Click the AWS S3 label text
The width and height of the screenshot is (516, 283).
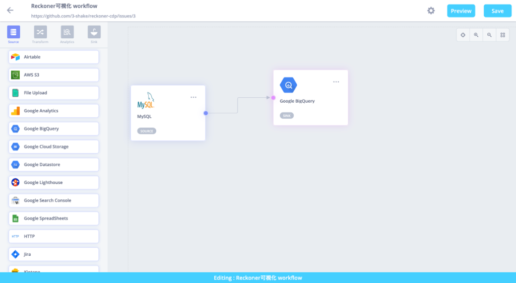click(32, 75)
